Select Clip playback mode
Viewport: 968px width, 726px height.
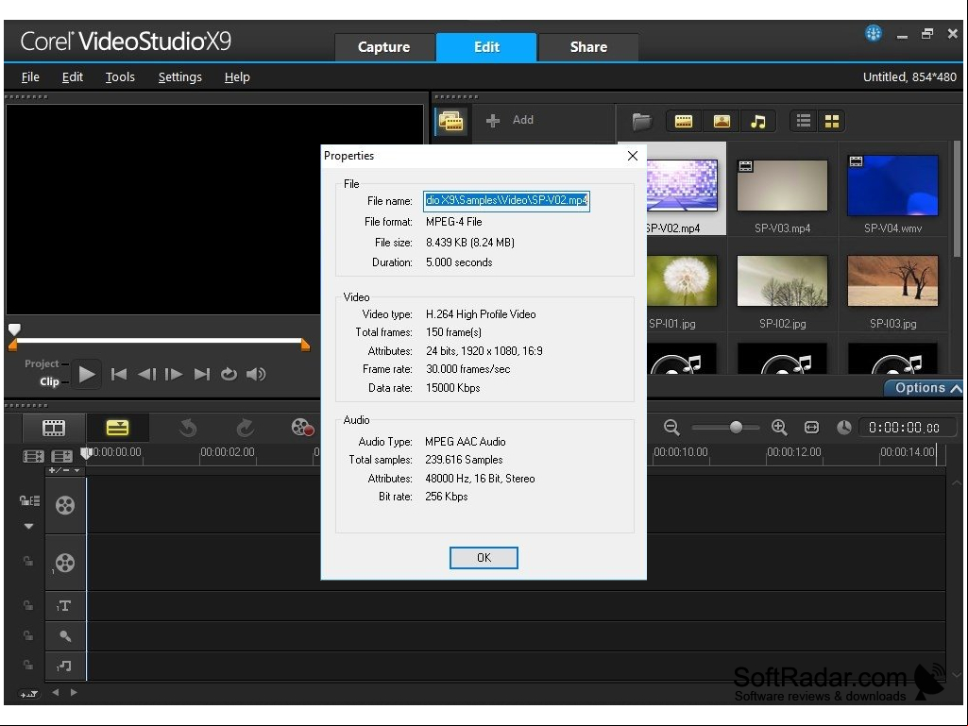tap(49, 381)
